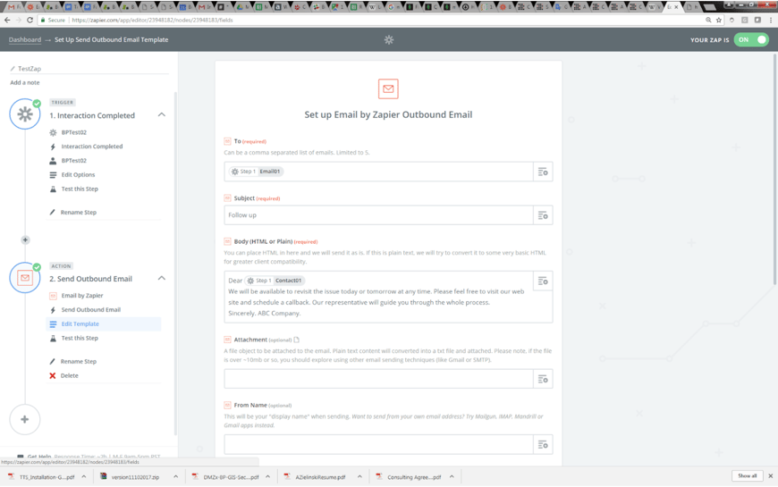Viewport: 778px width, 487px height.
Task: Click the trigger step gear circle icon
Action: tap(25, 114)
